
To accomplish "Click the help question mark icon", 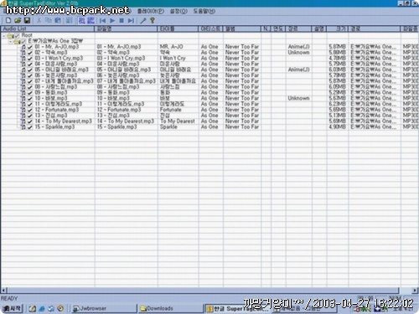I will [153, 20].
